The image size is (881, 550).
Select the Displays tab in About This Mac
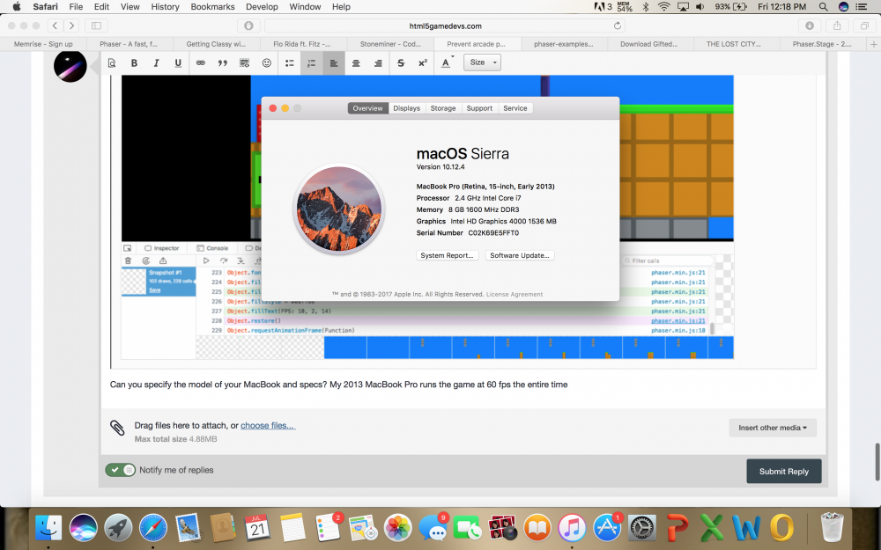(x=407, y=108)
